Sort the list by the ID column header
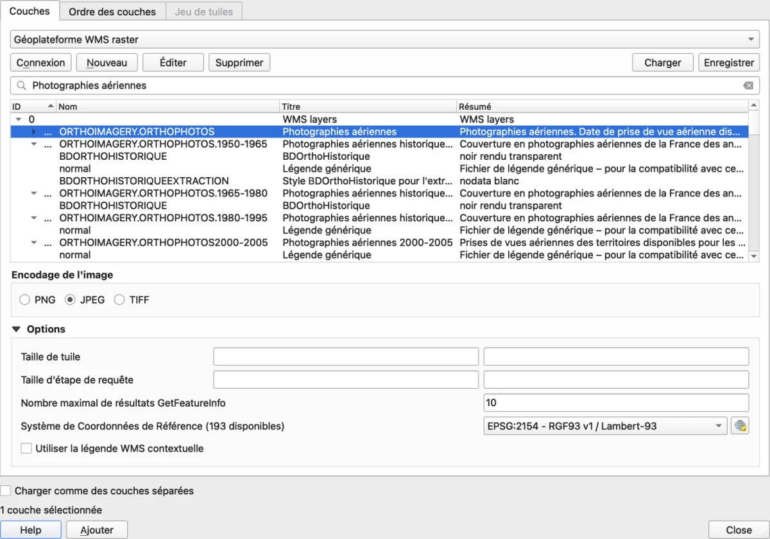 [x=33, y=107]
